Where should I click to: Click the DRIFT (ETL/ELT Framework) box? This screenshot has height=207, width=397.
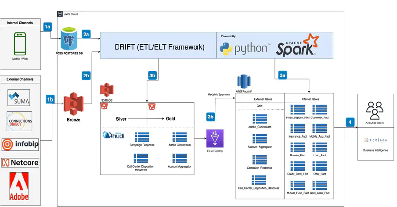tap(158, 46)
